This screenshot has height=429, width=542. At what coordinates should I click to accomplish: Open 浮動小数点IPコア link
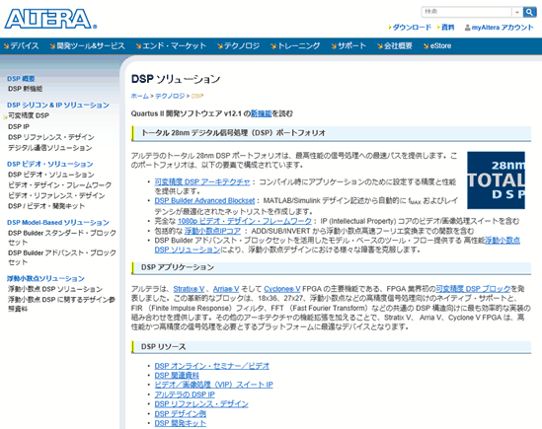pyautogui.click(x=212, y=231)
